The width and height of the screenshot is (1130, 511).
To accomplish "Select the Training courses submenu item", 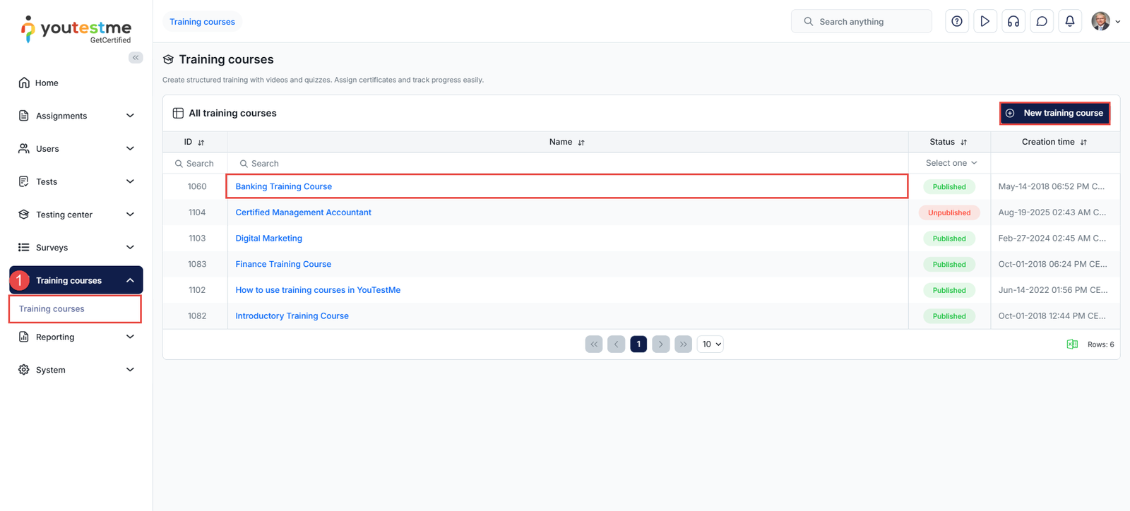I will [x=52, y=309].
